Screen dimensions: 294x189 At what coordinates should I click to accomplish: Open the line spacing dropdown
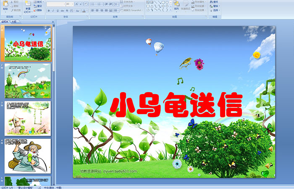[x=116, y=4]
